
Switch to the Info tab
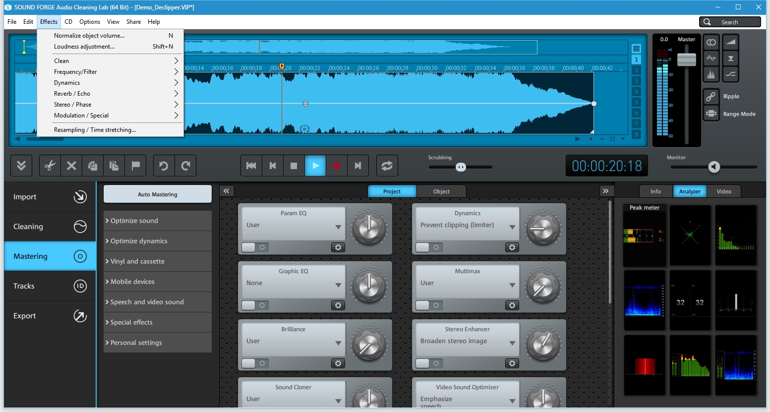[655, 191]
